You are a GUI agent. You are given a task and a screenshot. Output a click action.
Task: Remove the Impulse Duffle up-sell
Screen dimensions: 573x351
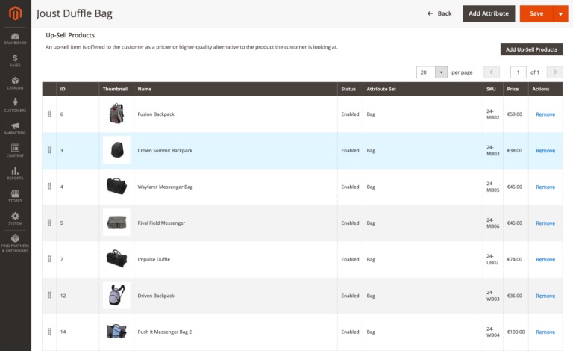coord(545,260)
